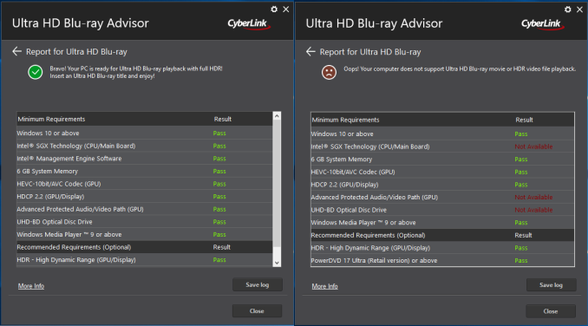Select 'Intel SGX Technology' row in right window
The width and height of the screenshot is (588, 326).
[x=442, y=147]
